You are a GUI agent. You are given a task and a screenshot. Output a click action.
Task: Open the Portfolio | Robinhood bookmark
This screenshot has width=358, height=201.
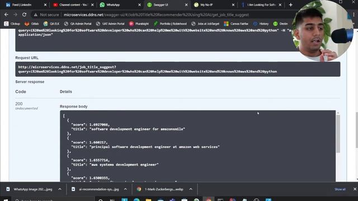(170, 23)
